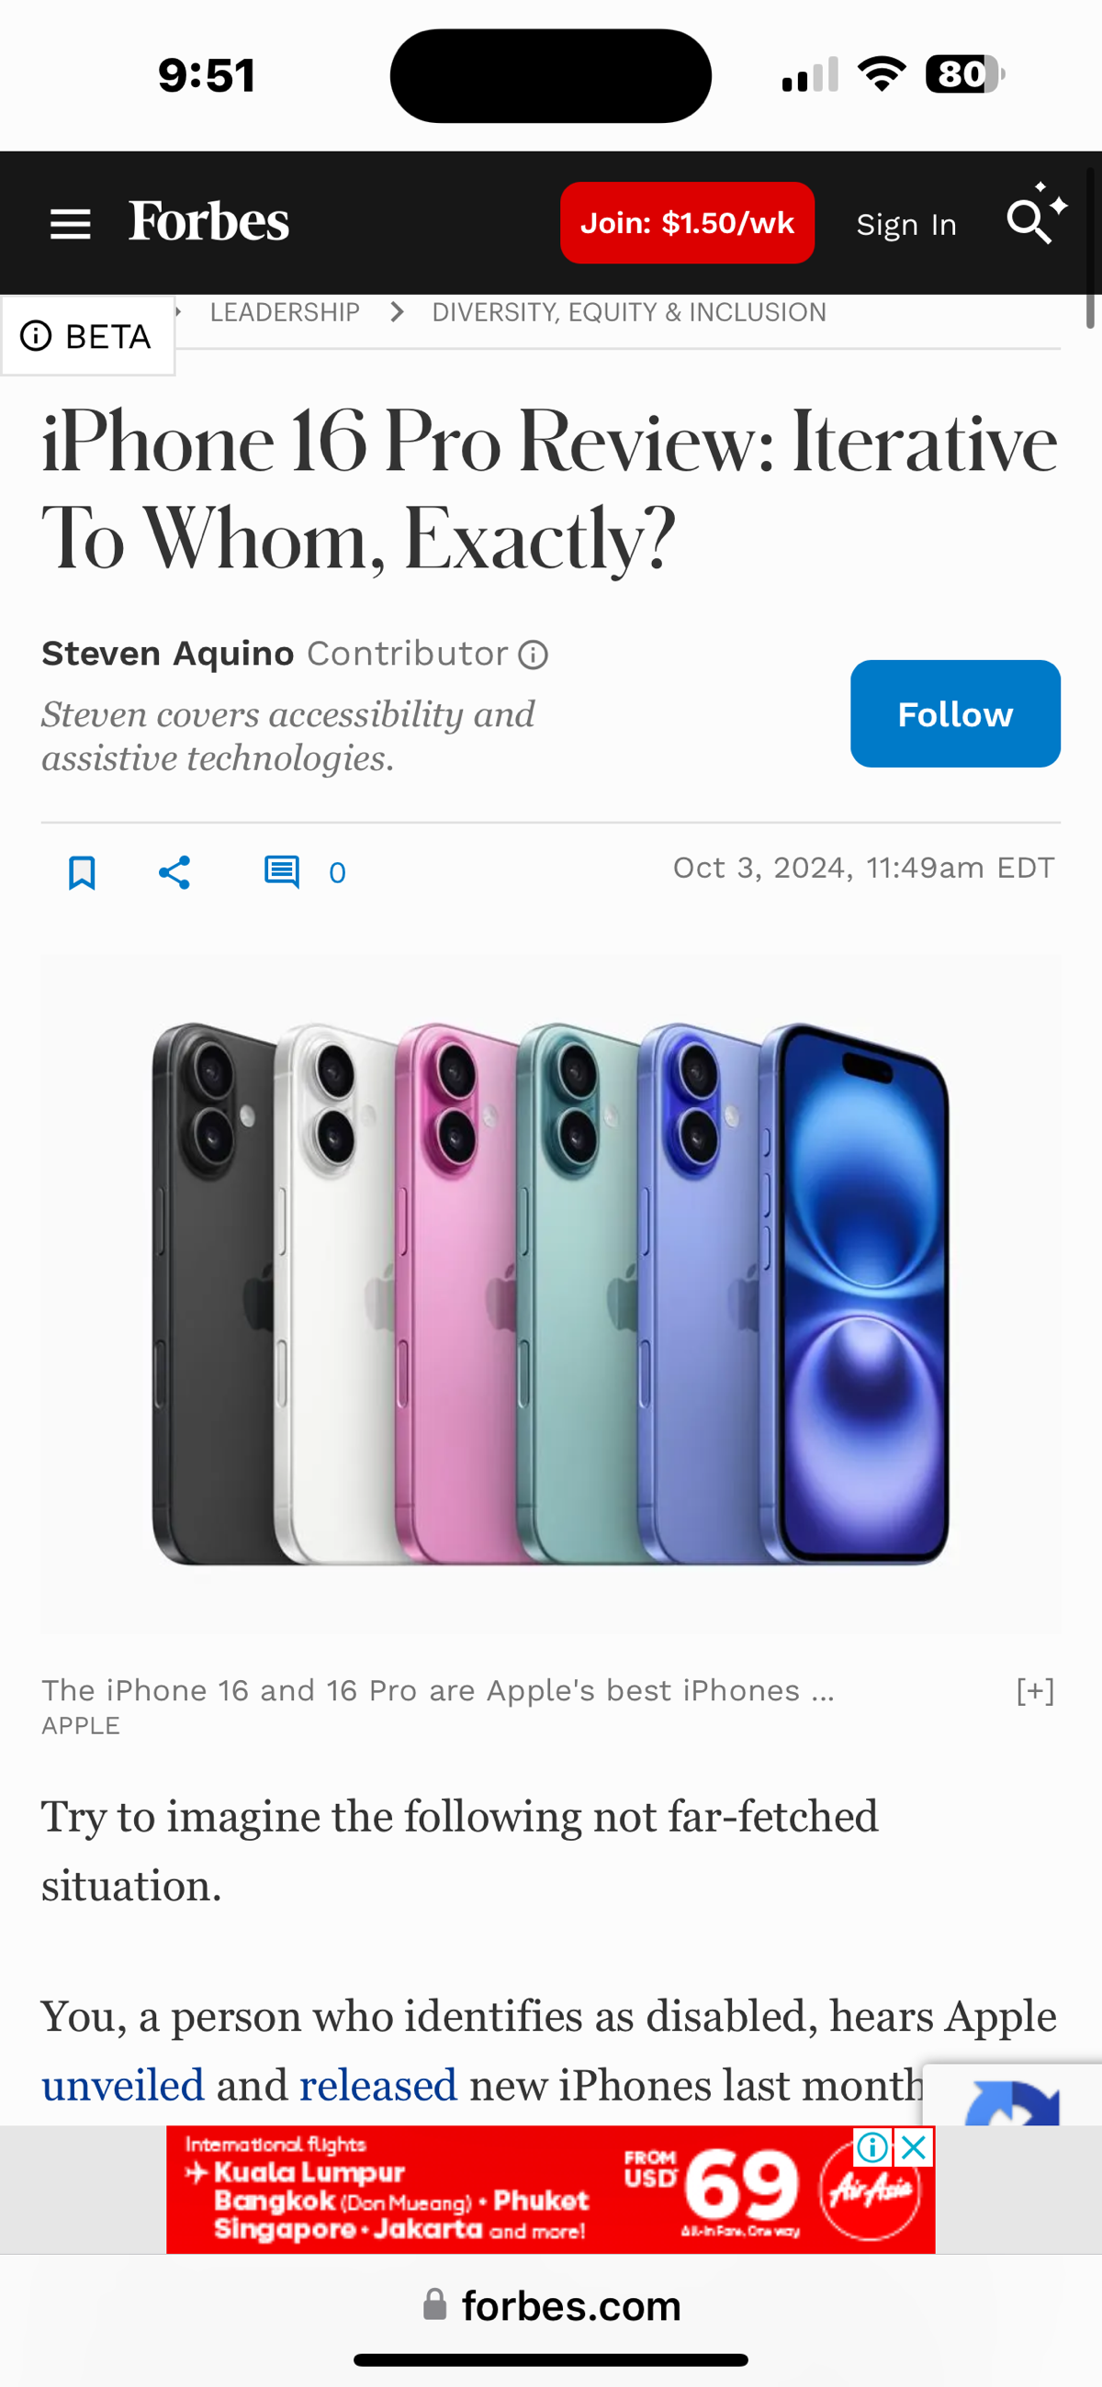
Task: Tap the Forbes logo
Action: click(208, 222)
